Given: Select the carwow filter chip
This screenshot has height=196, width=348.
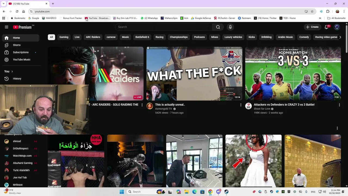Looking at the screenshot, I should tap(111, 37).
